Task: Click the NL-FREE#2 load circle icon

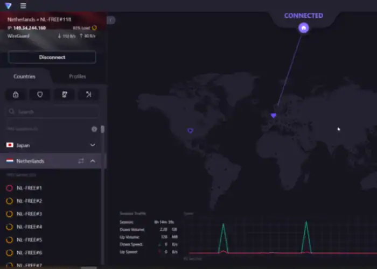Action: (x=9, y=201)
